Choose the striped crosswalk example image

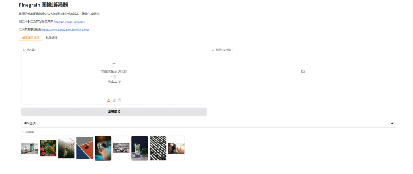click(158, 148)
